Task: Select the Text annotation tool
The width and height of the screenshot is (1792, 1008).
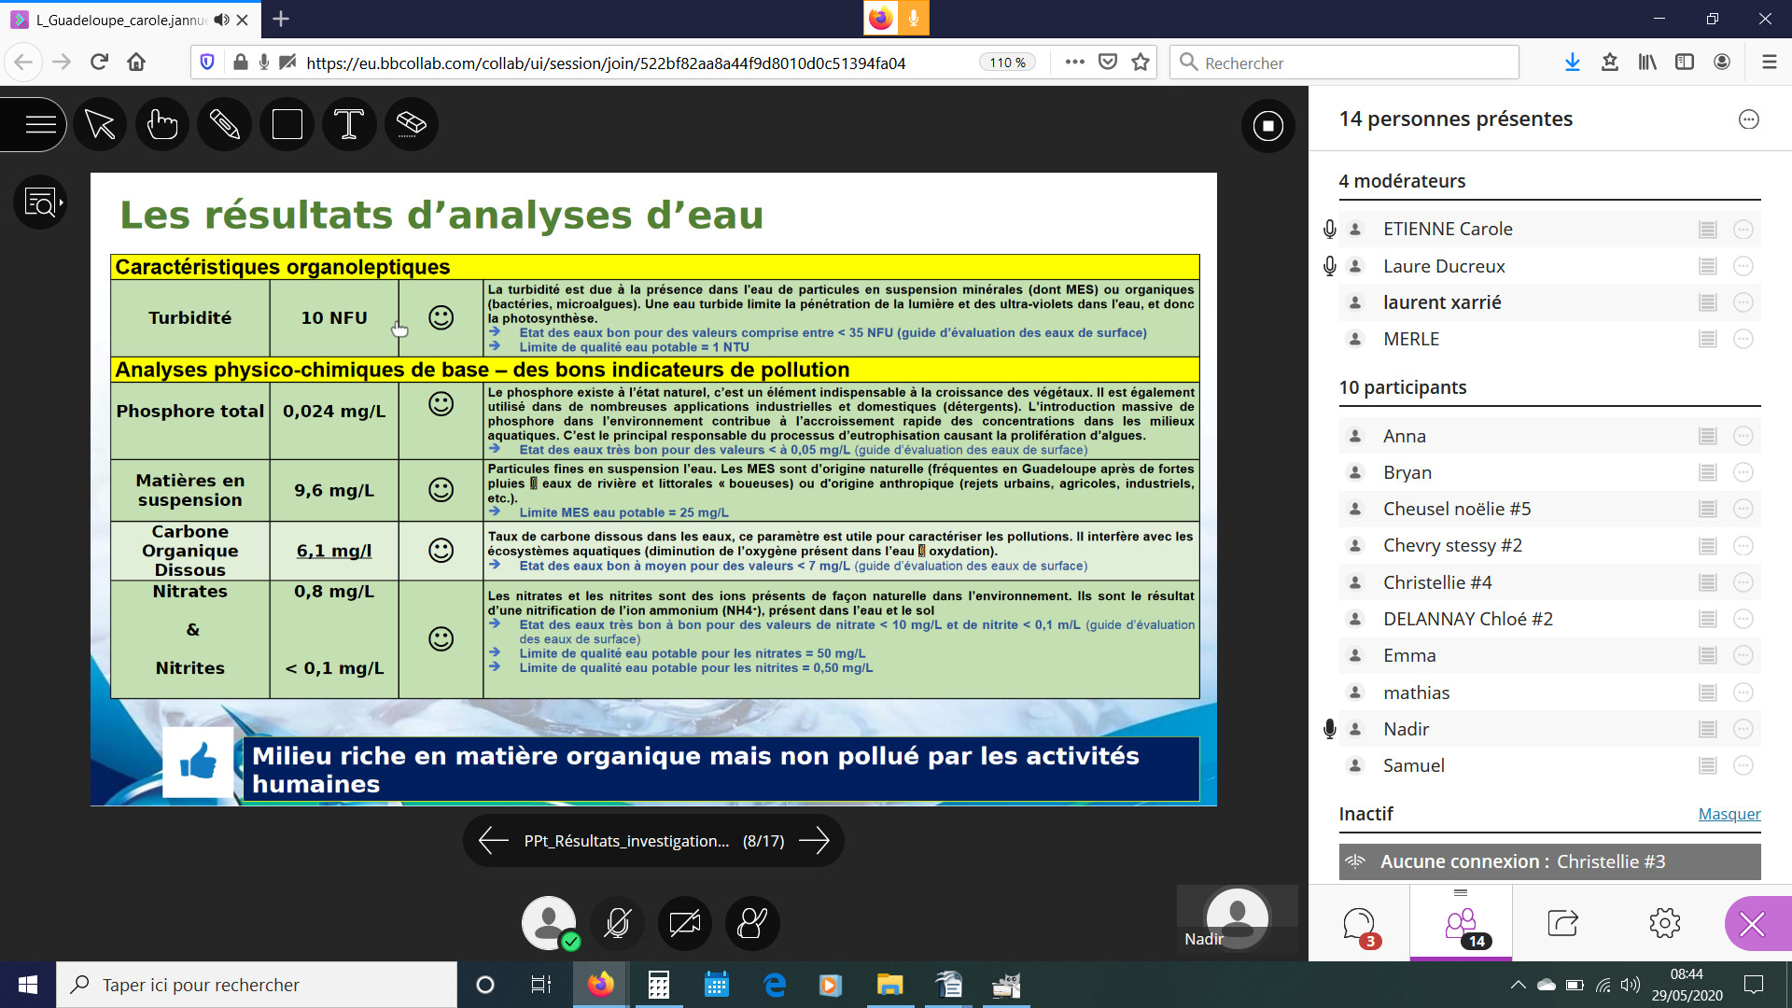Action: [x=349, y=124]
